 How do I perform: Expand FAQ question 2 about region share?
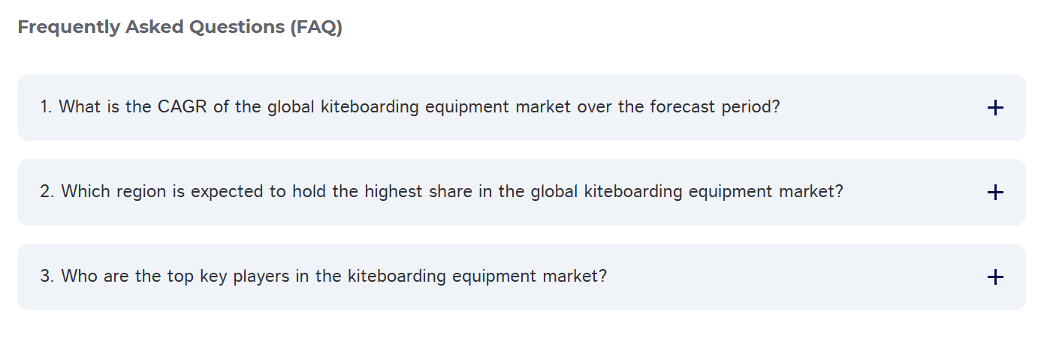pos(442,192)
